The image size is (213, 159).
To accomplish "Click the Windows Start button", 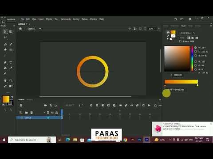I will [x=4, y=140].
